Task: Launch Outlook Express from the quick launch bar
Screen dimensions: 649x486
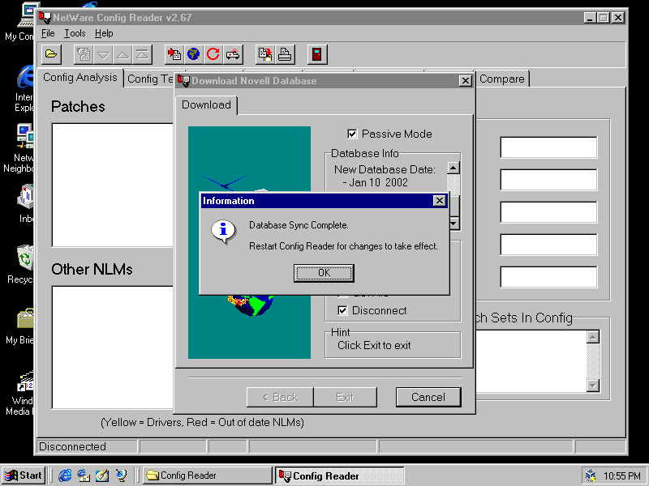Action: tap(84, 475)
